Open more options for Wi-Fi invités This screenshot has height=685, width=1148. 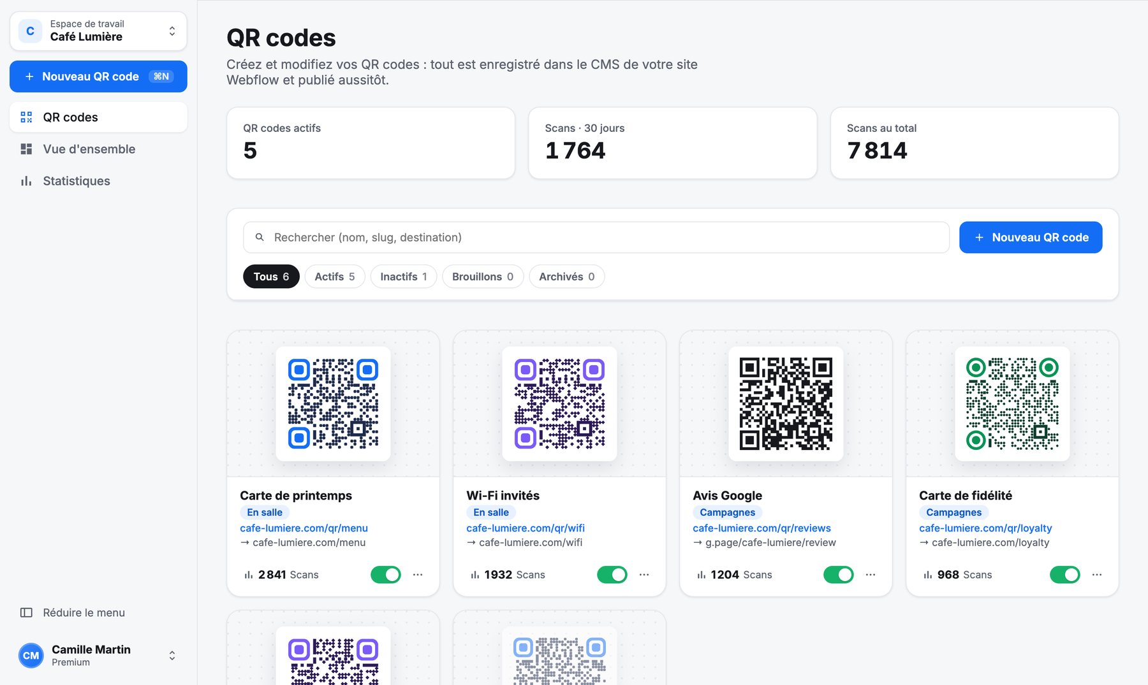644,575
